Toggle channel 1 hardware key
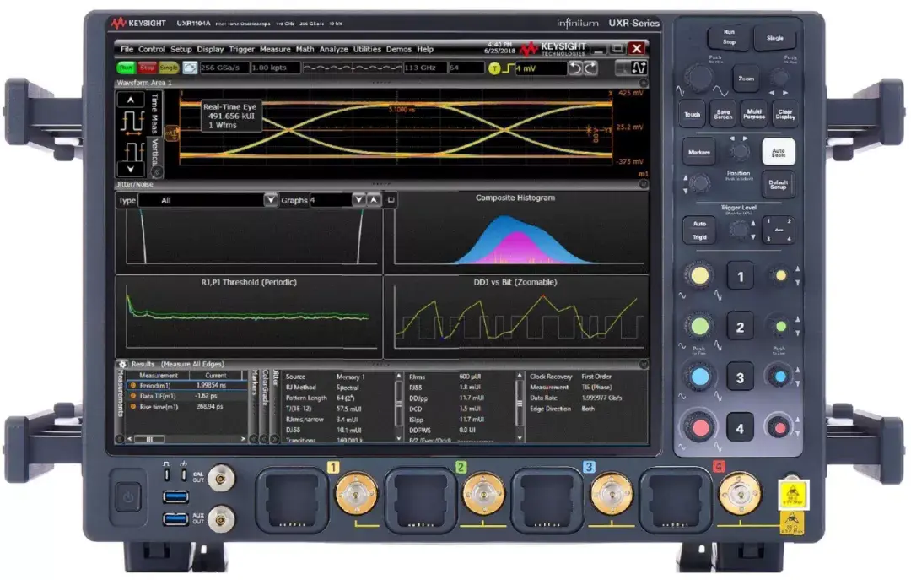911x580 pixels. click(x=741, y=277)
